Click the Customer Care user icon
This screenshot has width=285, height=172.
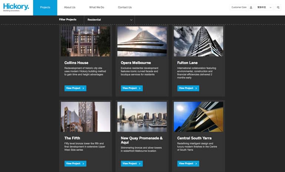tap(251, 7)
